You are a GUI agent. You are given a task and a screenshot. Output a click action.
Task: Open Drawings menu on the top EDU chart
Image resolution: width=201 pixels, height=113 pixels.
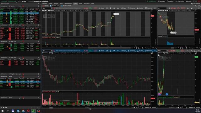click(x=132, y=8)
